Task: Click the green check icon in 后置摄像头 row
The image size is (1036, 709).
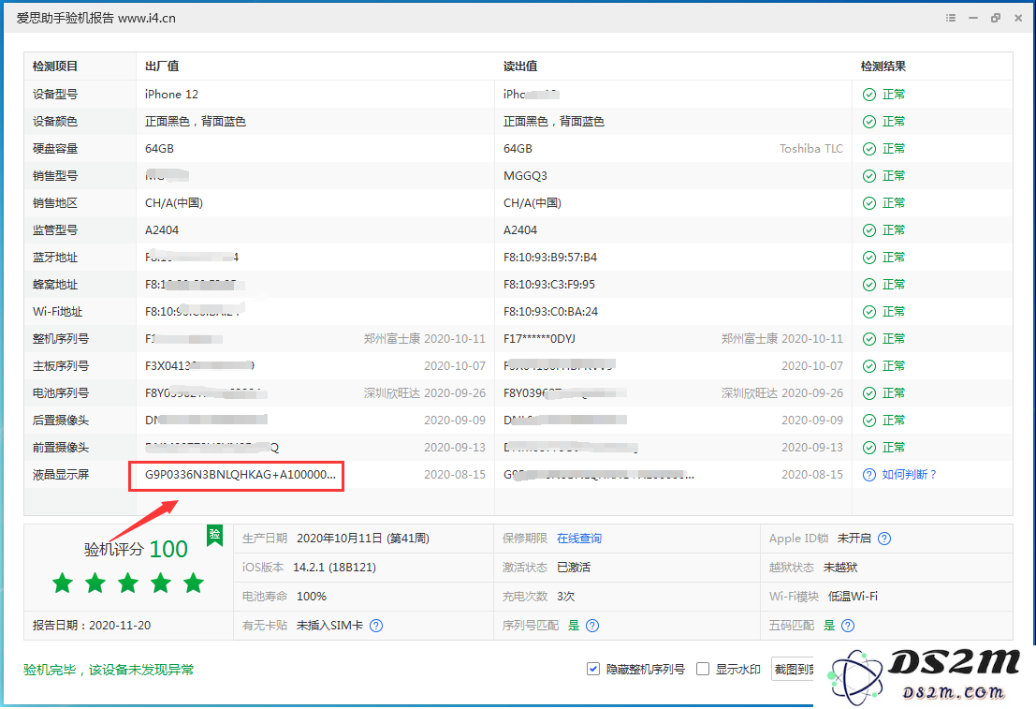Action: [x=868, y=420]
